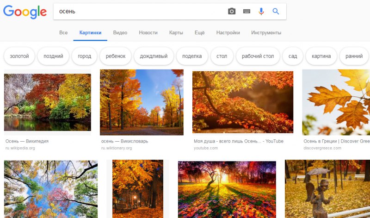Filter by the 'город' chip
The image size is (370, 218).
(x=85, y=56)
